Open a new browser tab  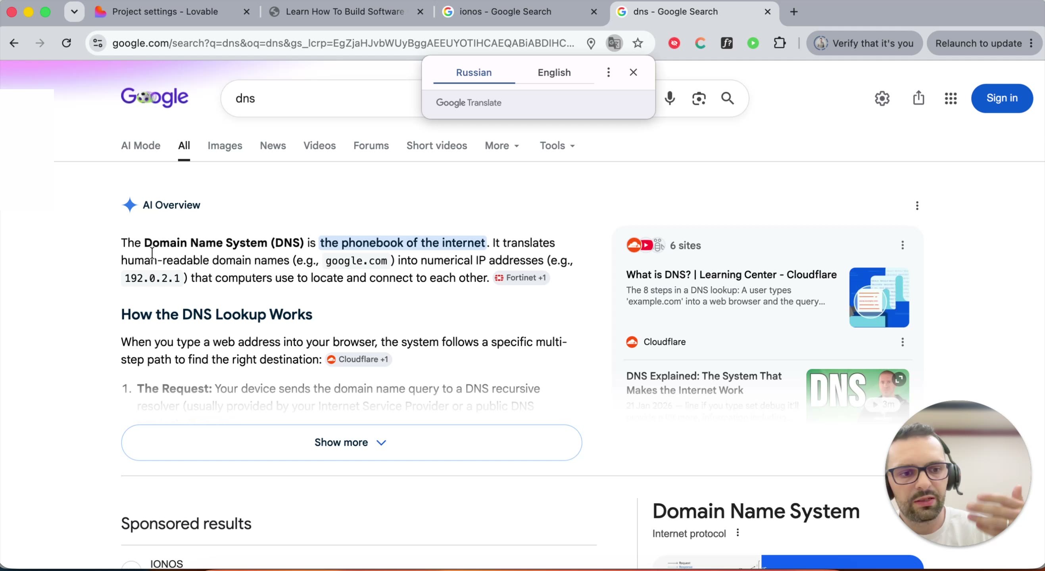[794, 12]
